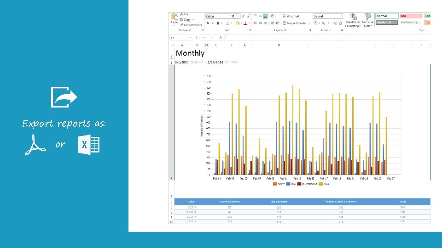Select row 7 header

pos(171,208)
